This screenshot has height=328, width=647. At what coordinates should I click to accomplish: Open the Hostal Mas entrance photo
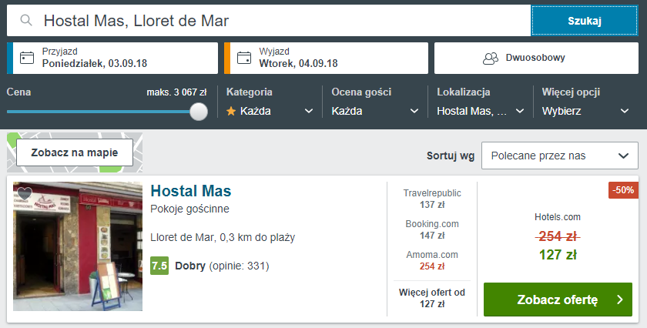coord(78,246)
